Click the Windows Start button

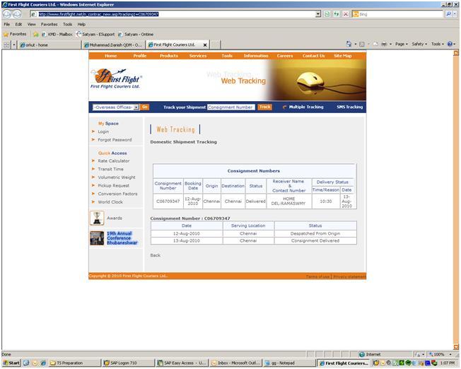[11, 363]
